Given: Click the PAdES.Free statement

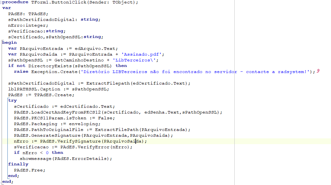Looking at the screenshot, I should pyautogui.click(x=30, y=170).
